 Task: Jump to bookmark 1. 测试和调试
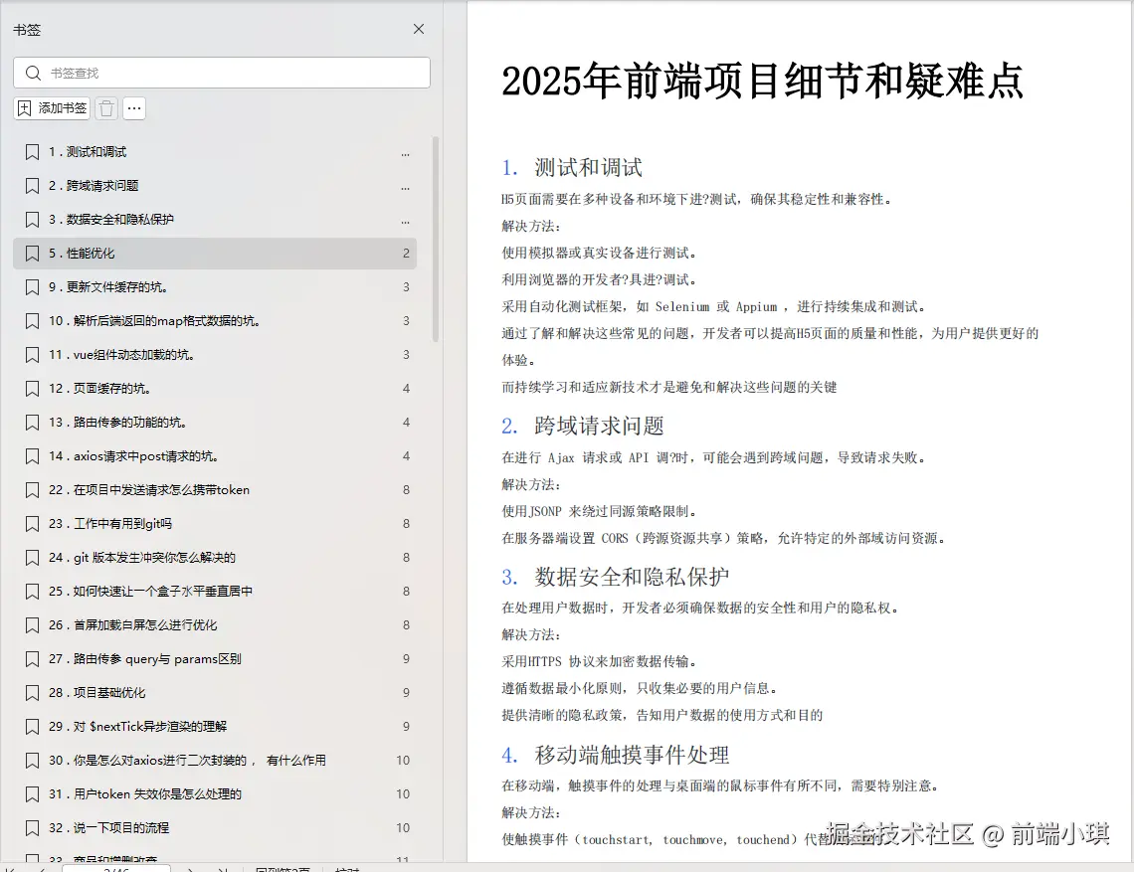coord(215,152)
